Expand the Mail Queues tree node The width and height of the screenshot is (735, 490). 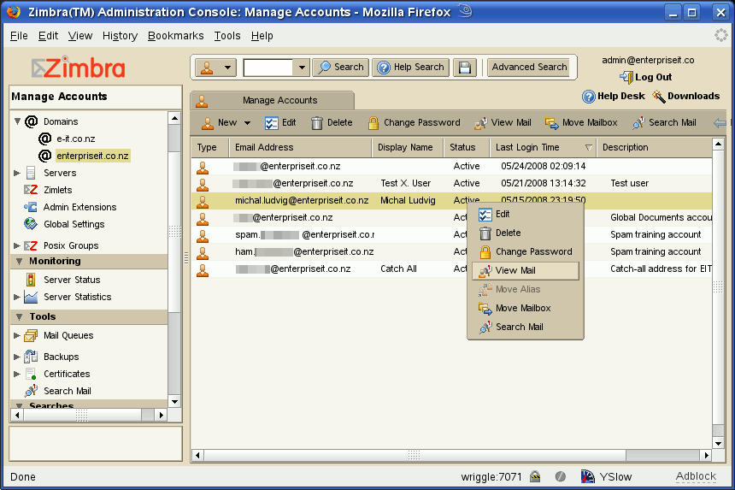(17, 336)
